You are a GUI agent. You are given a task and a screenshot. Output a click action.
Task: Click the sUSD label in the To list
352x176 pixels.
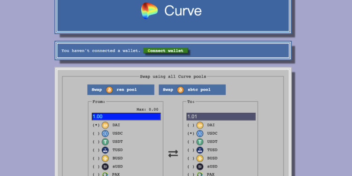click(212, 167)
